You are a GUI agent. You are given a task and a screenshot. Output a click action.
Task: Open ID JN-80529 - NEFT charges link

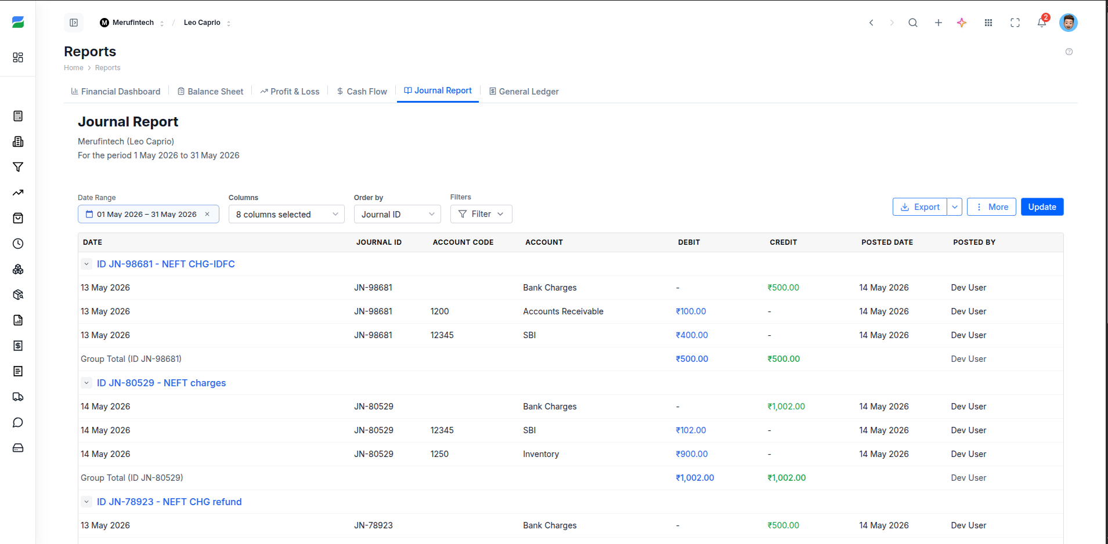pyautogui.click(x=161, y=383)
